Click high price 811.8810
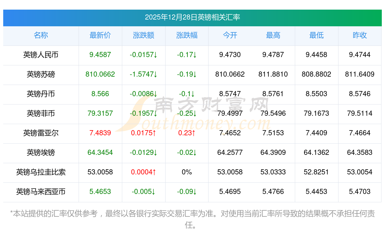385x235 pixels. [273, 74]
